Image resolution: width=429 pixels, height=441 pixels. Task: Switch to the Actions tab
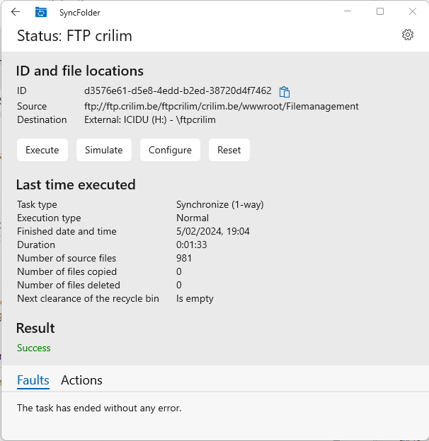point(81,380)
